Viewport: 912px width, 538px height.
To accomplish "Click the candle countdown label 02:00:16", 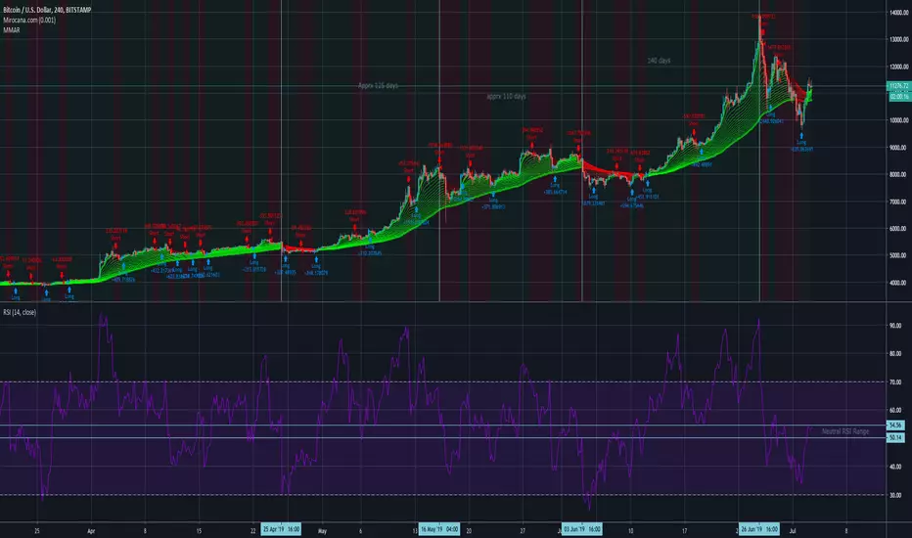I will click(x=898, y=97).
